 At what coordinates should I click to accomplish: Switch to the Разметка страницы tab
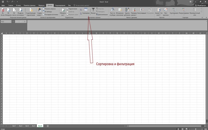tap(30, 5)
